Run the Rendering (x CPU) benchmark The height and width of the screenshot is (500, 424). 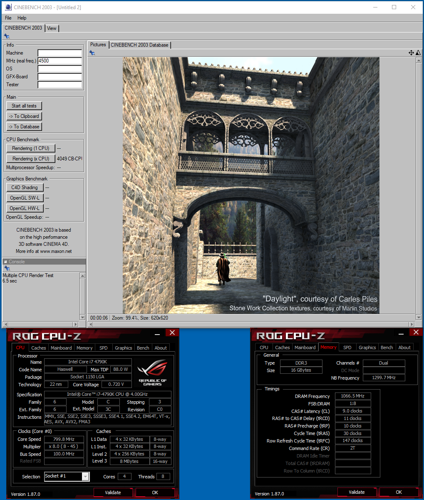[31, 159]
